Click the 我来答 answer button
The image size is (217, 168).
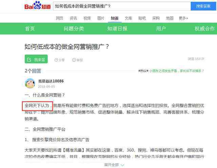click(36, 59)
